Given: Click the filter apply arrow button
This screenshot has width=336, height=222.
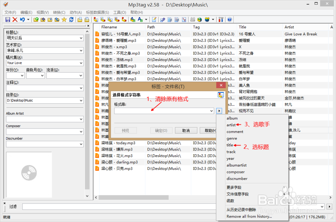Looking at the screenshot, I should click(x=329, y=207).
